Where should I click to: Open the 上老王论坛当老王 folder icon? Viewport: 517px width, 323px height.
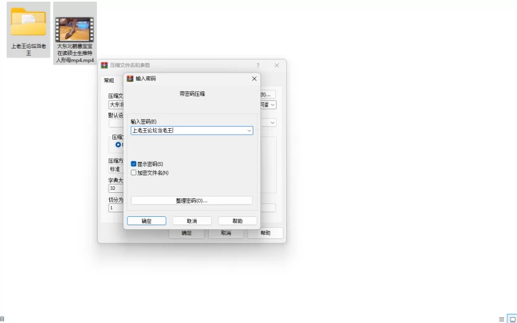pyautogui.click(x=28, y=21)
